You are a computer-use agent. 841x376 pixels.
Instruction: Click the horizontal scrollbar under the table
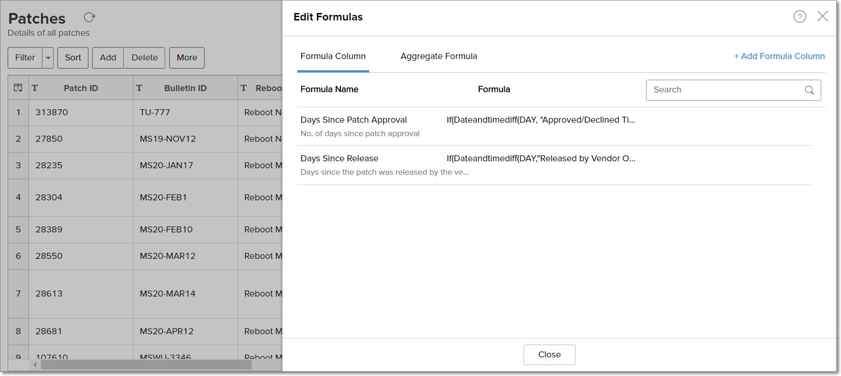[146, 365]
